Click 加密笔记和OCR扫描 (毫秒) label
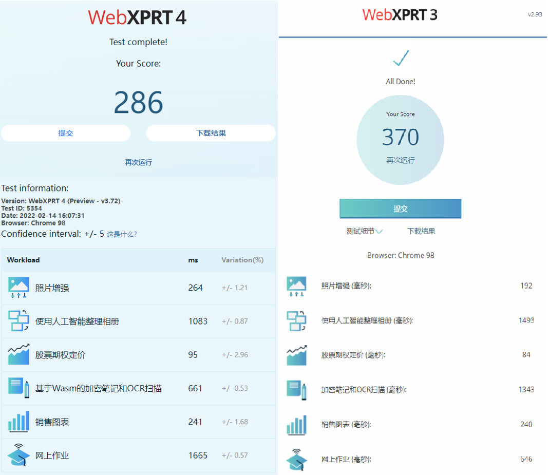548x475 pixels. [x=364, y=390]
